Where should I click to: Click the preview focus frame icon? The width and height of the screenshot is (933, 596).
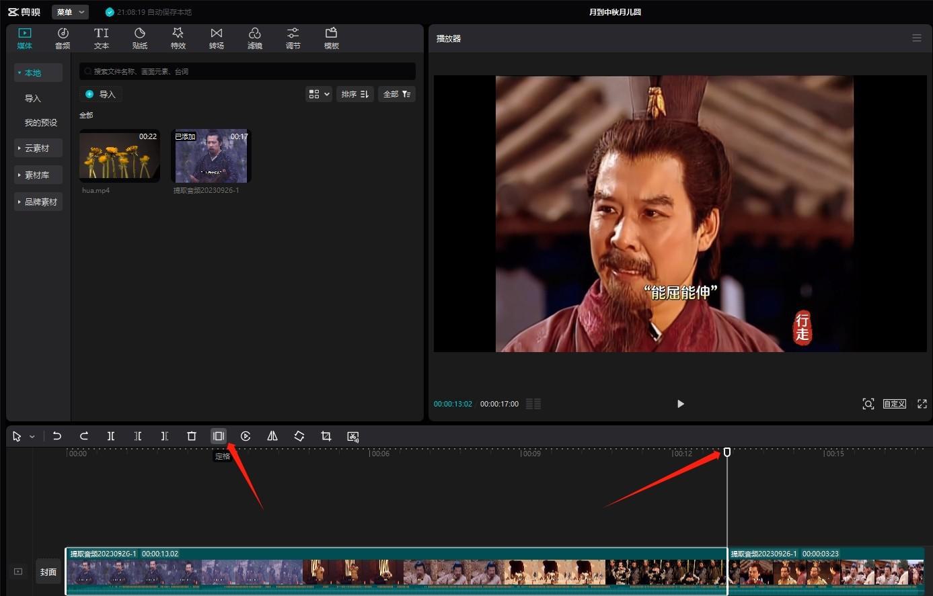(868, 404)
